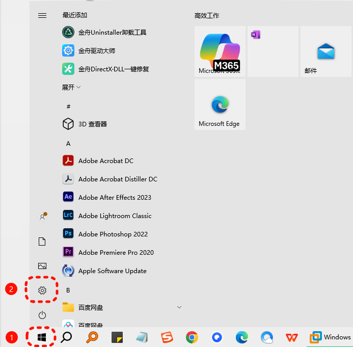Open Settings gear in Start sidebar

[42, 290]
